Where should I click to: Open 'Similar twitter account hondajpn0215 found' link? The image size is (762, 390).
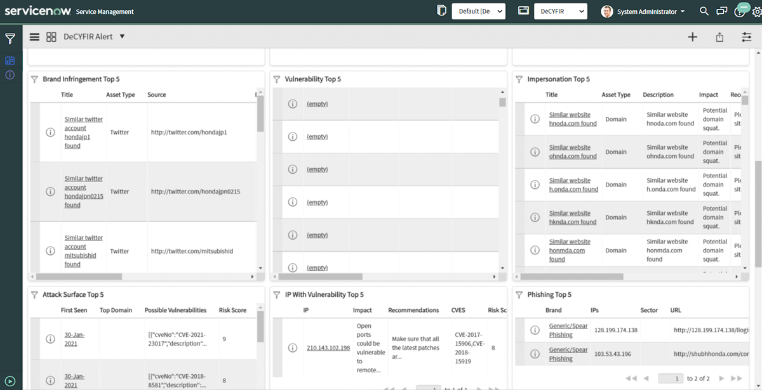[84, 192]
